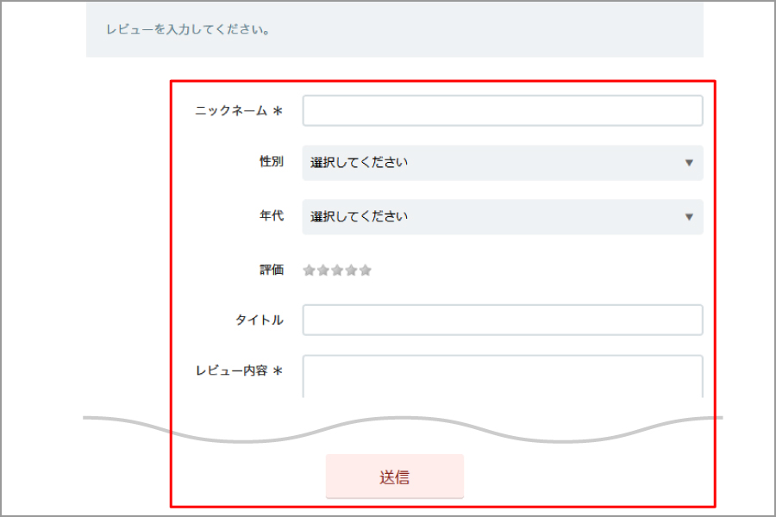Click the arrow icon on 性別 dropdown
The width and height of the screenshot is (776, 517).
point(689,163)
